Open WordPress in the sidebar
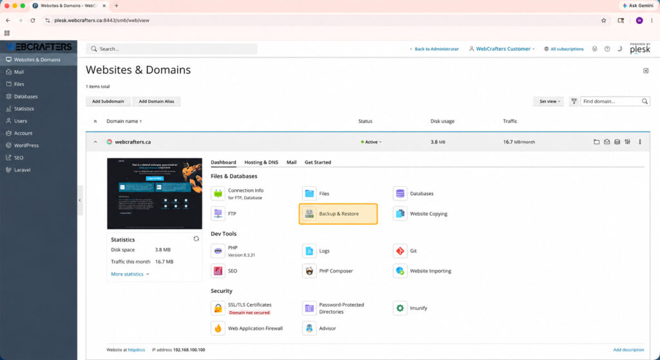 click(39, 145)
